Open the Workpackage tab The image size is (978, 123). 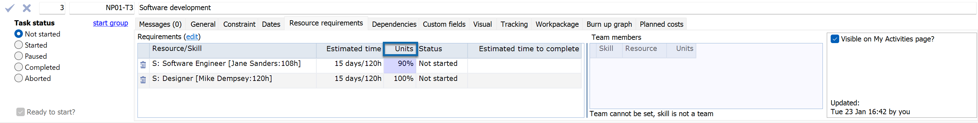pyautogui.click(x=557, y=24)
